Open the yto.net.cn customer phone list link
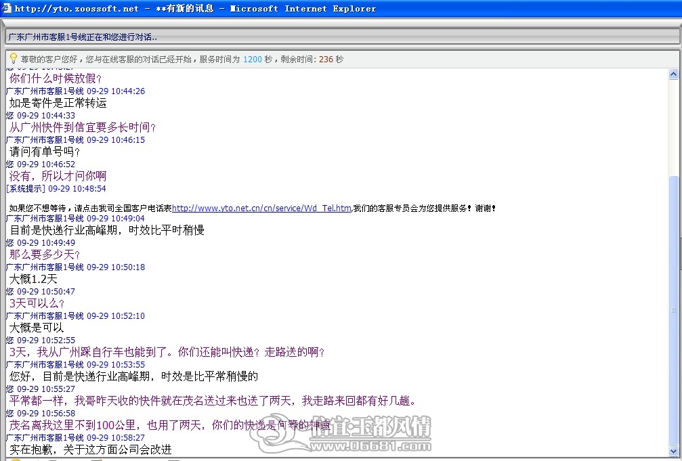Viewport: 682px width, 461px height. coord(261,208)
